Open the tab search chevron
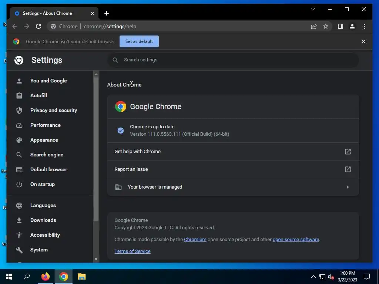 pos(313,9)
